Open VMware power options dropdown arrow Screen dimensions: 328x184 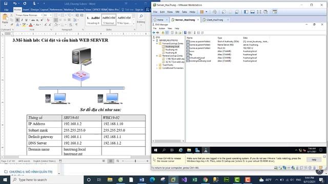point(206,12)
